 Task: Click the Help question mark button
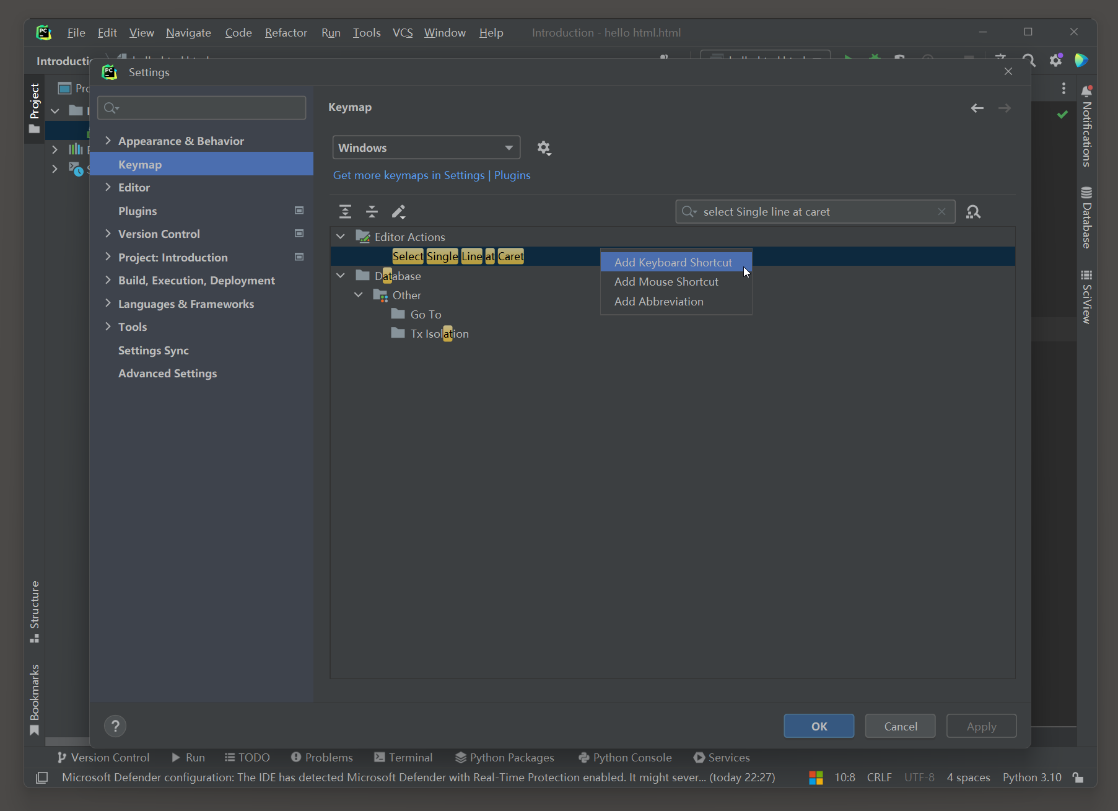tap(115, 726)
